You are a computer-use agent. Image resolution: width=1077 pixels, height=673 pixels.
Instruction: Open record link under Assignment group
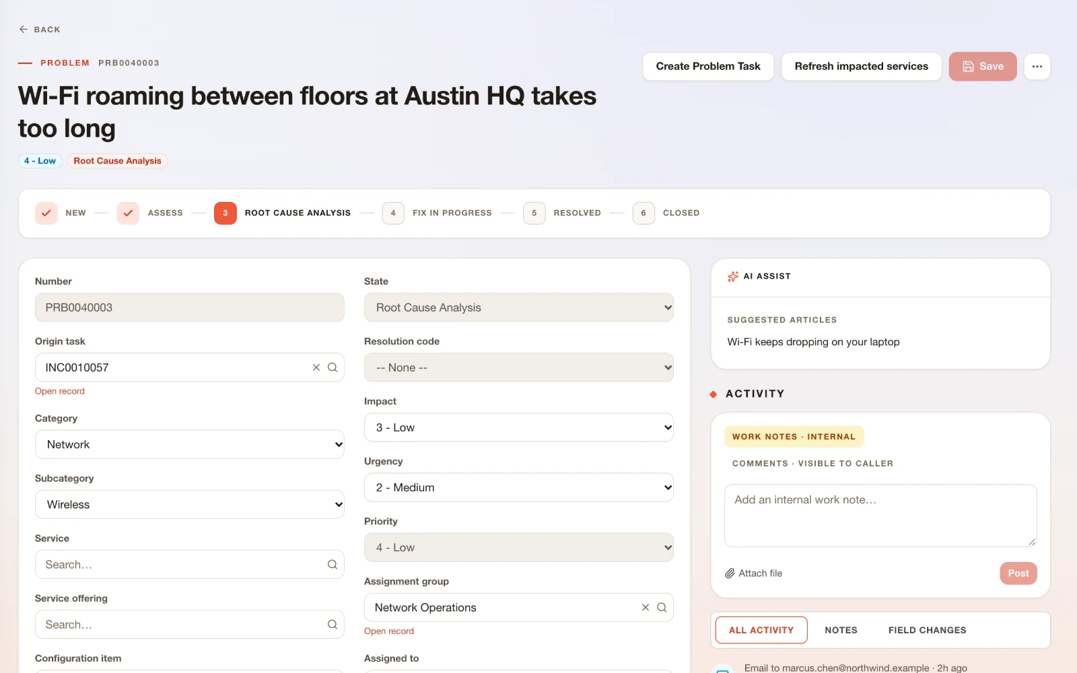[x=389, y=631]
